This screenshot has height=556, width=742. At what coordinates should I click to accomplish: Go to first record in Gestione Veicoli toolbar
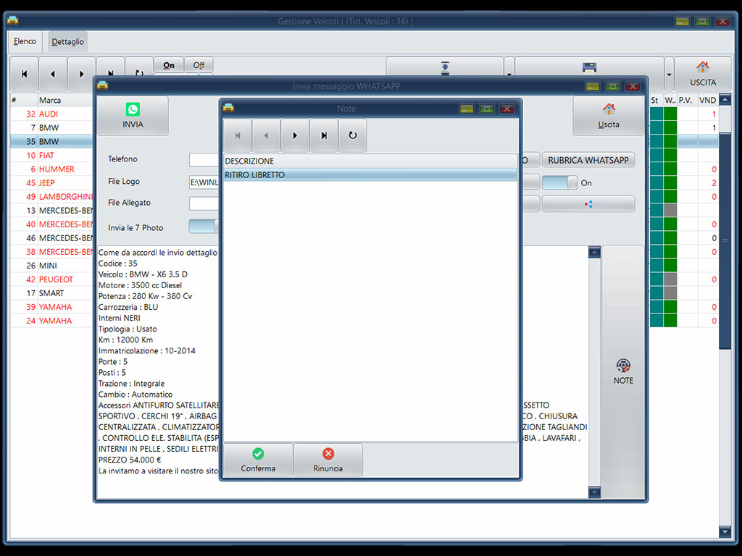tap(24, 74)
